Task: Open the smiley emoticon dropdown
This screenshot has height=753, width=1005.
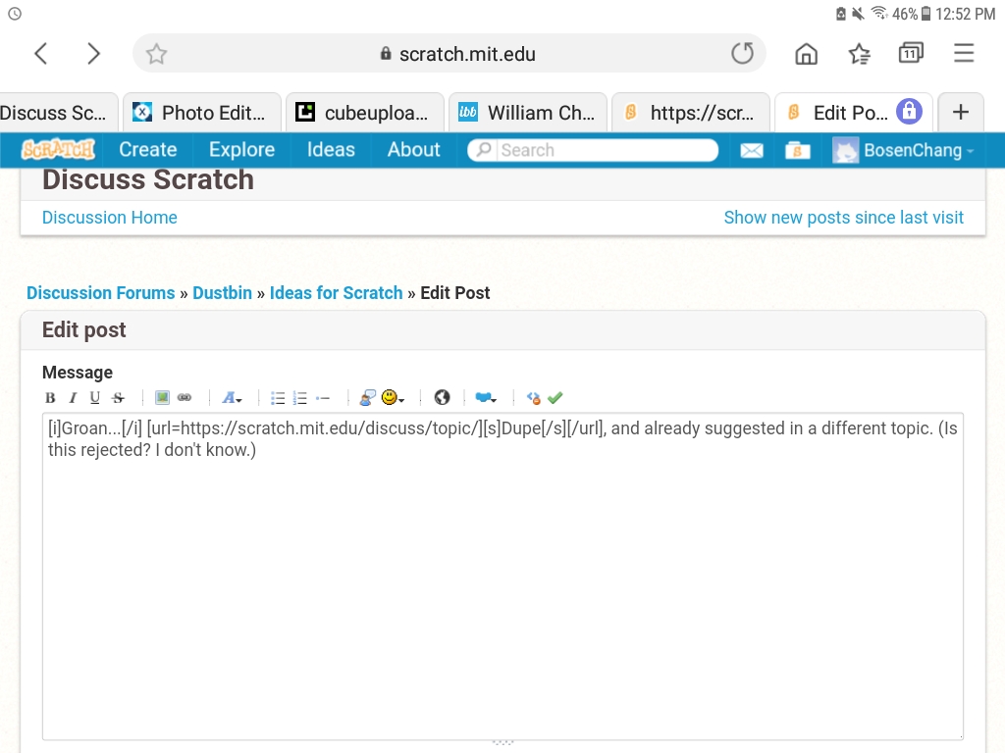Action: 390,397
